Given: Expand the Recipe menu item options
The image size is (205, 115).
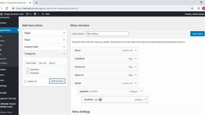Looking at the screenshot, I should click(x=136, y=83).
